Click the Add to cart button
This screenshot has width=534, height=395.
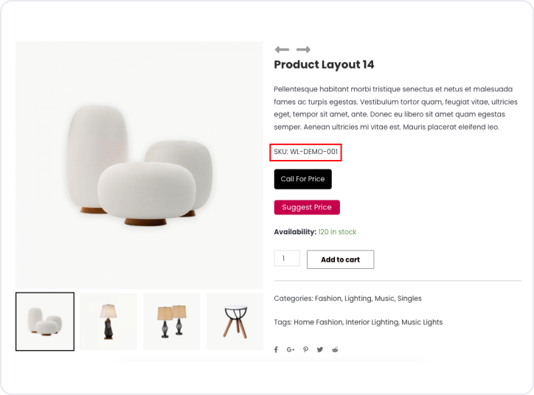[x=340, y=259]
